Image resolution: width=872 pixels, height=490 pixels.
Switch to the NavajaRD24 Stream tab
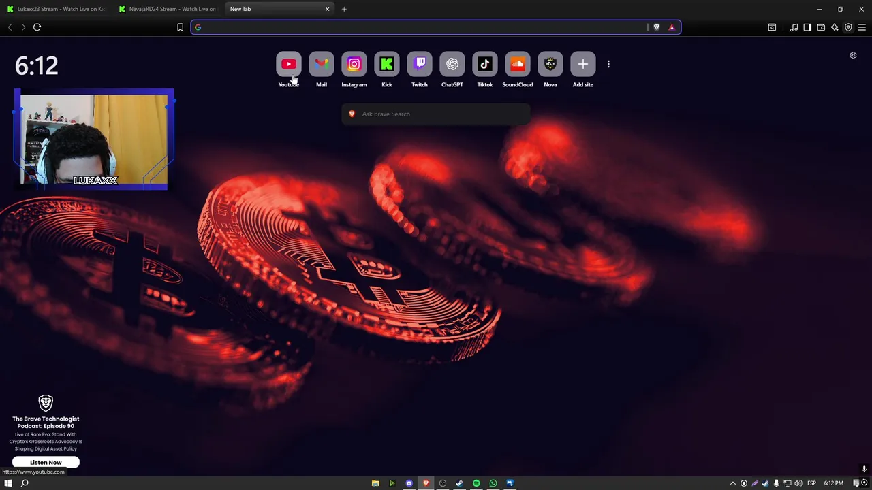tap(168, 9)
